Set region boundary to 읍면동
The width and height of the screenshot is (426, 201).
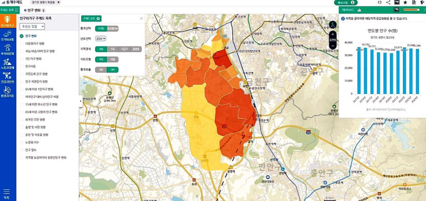[x=136, y=49]
